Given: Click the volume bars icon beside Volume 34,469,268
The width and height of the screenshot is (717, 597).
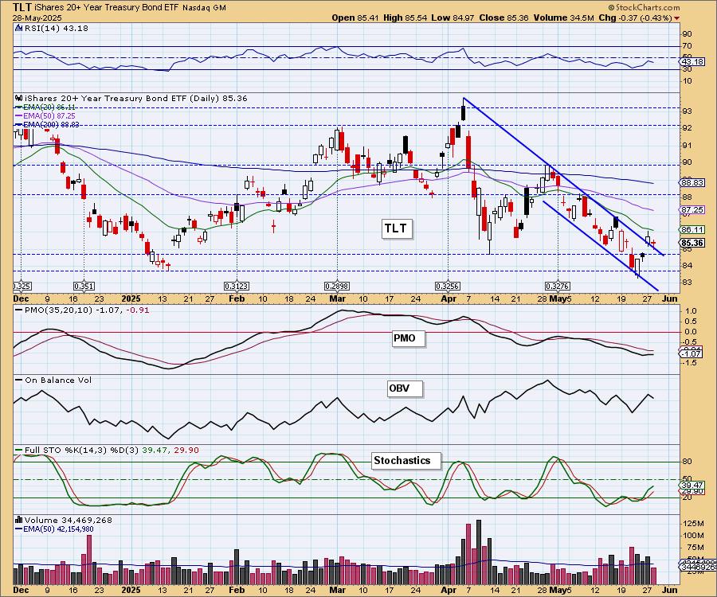Looking at the screenshot, I should 19,520.
